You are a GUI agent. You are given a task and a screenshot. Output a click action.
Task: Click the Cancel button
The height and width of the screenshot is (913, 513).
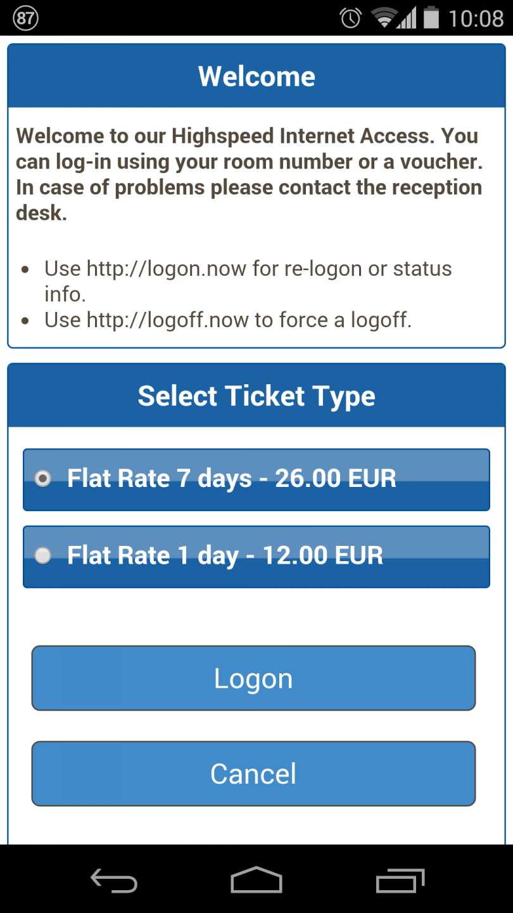pyautogui.click(x=253, y=774)
